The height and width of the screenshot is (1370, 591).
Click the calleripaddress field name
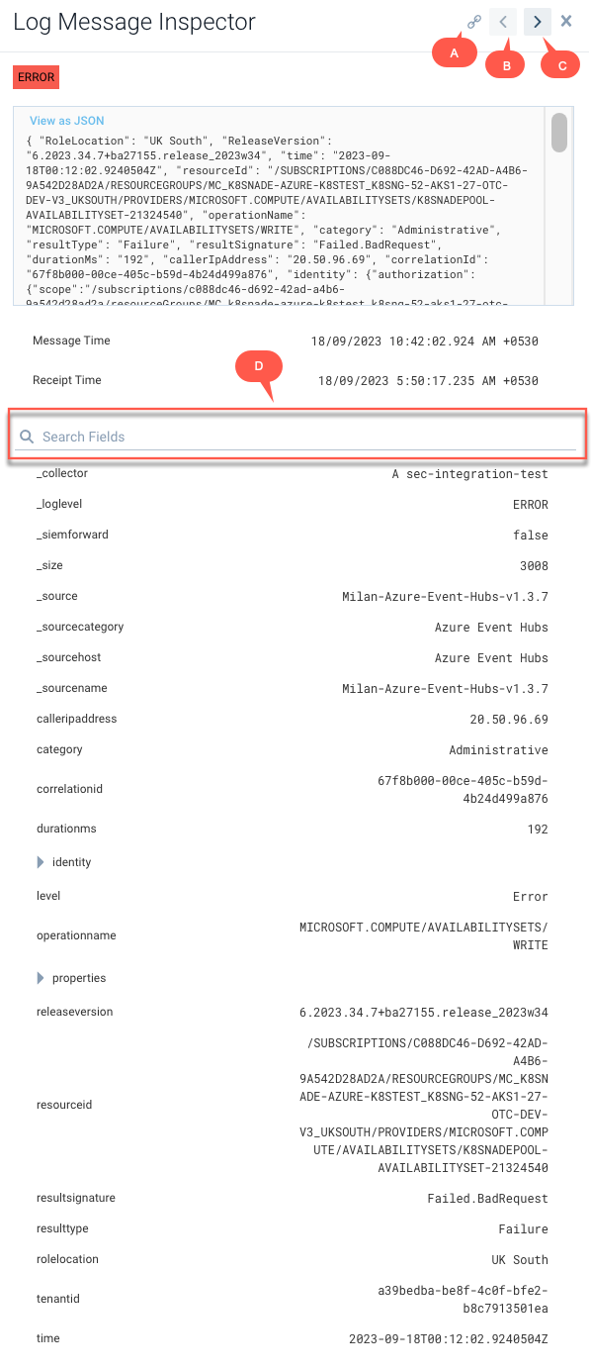coord(76,719)
